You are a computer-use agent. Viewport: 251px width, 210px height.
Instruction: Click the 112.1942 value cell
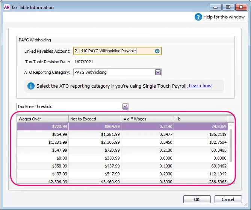coord(201,174)
